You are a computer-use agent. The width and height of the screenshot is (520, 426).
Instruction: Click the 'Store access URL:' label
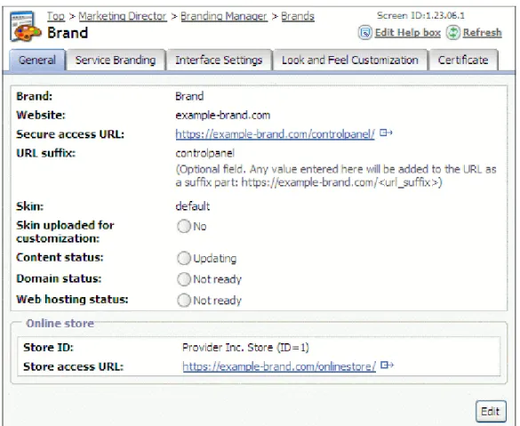(73, 366)
